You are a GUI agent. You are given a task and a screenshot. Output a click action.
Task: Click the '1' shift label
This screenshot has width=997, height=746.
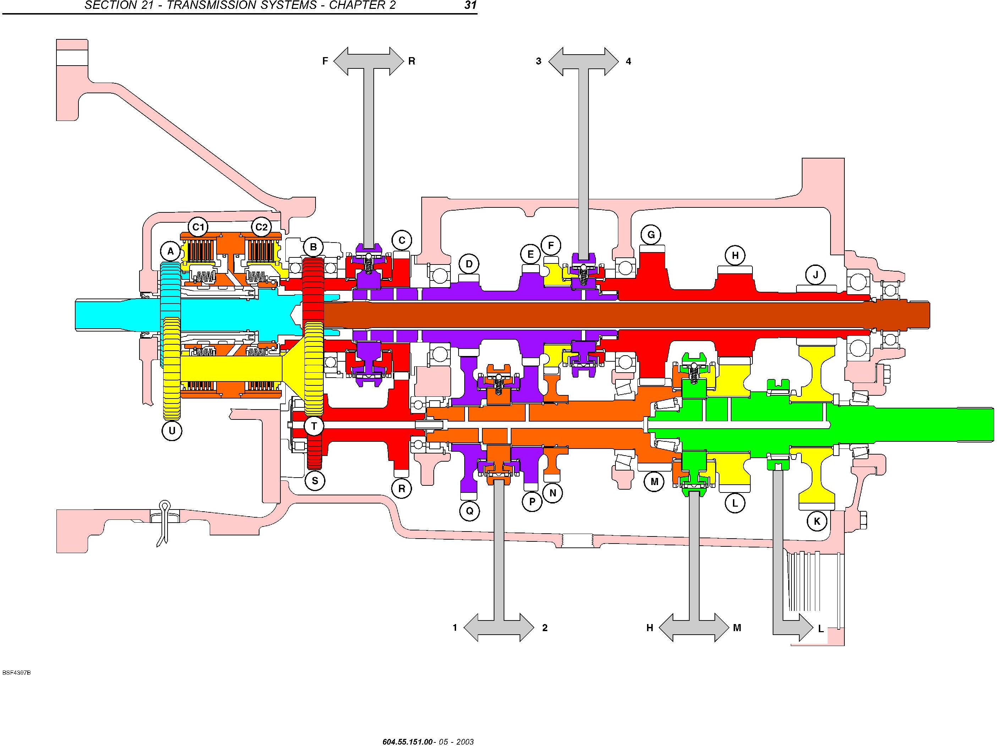455,628
